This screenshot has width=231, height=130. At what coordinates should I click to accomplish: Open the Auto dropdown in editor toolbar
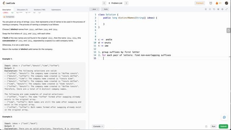(x=105, y=9)
